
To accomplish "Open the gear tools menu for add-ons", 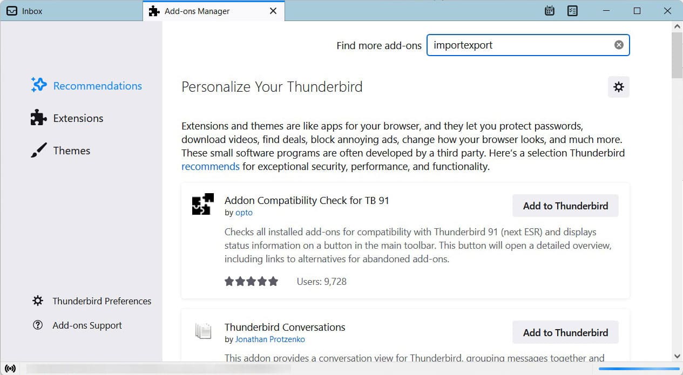I will click(619, 87).
